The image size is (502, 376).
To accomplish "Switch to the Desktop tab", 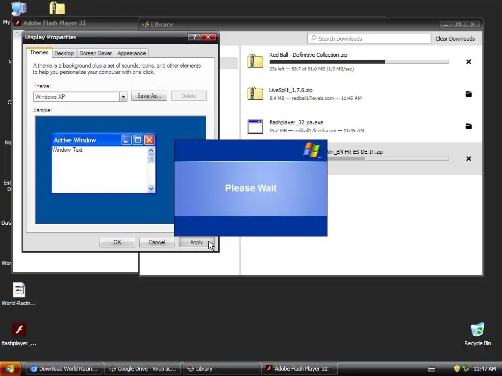I will point(64,53).
